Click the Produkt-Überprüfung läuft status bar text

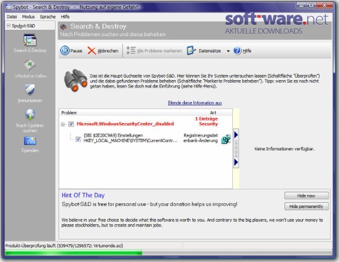64,246
